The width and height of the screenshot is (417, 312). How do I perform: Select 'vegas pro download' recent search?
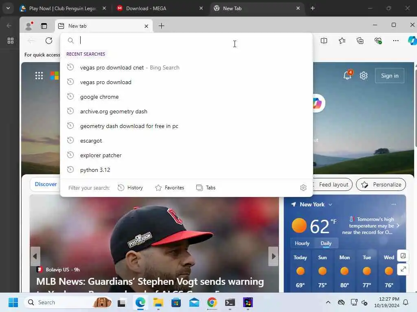point(186,82)
